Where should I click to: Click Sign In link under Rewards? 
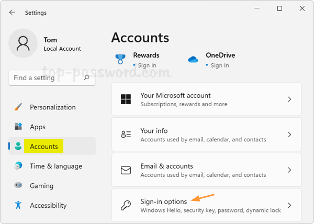click(x=147, y=65)
